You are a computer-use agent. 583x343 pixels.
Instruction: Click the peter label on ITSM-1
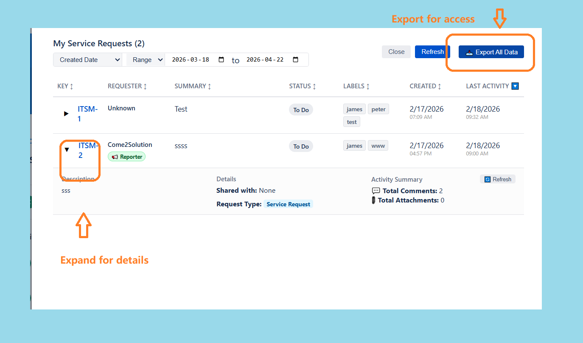click(378, 109)
